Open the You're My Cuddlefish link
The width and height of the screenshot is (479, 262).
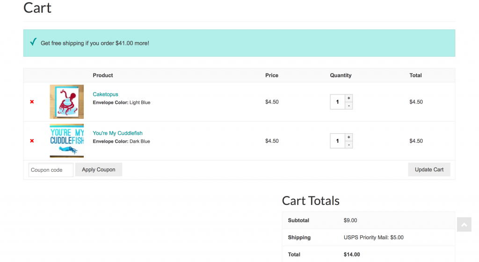[x=117, y=133]
